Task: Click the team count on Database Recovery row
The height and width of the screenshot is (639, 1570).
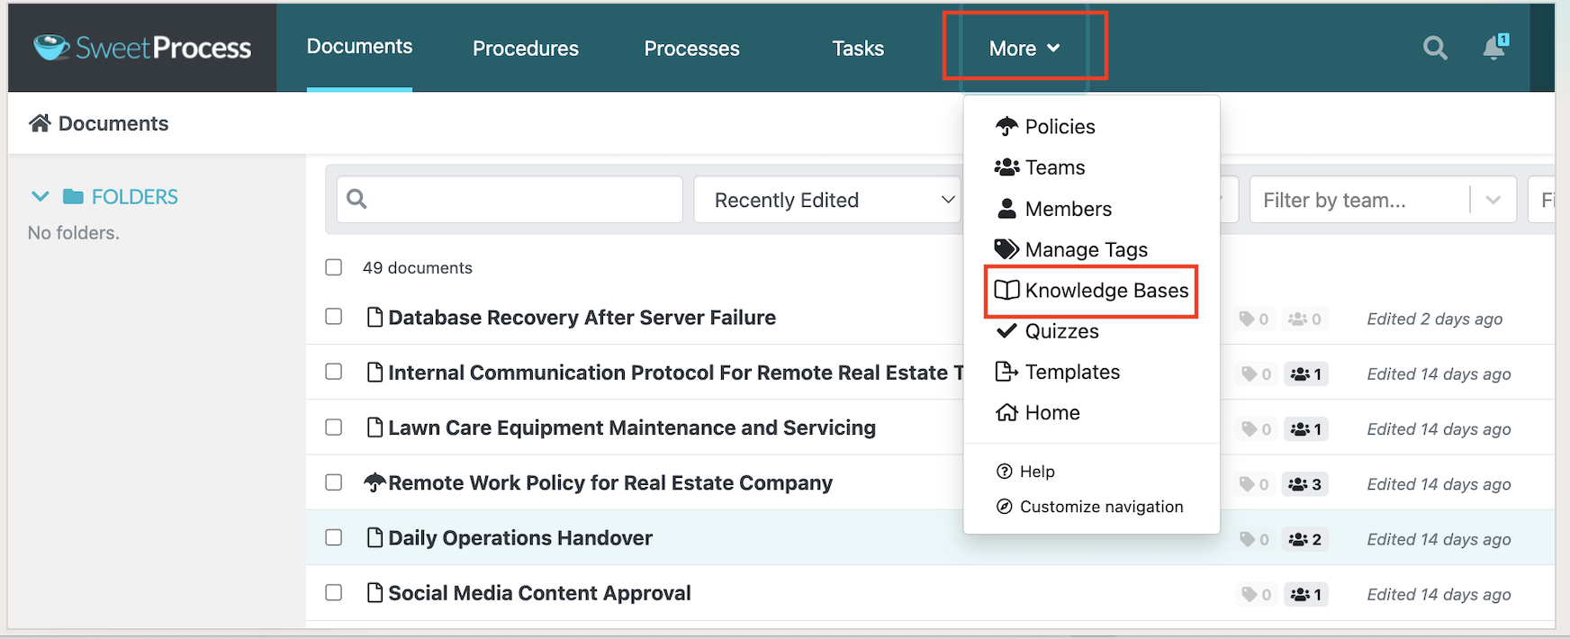Action: (x=1304, y=319)
